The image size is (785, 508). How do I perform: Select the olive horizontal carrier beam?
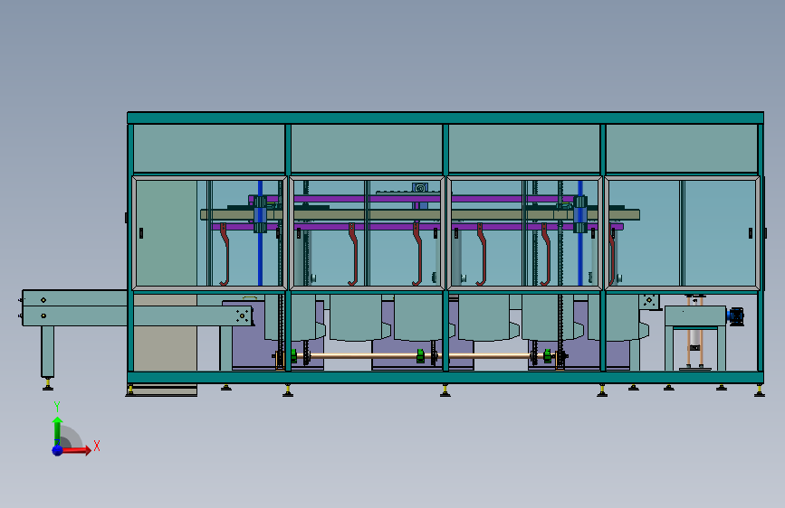click(x=419, y=215)
